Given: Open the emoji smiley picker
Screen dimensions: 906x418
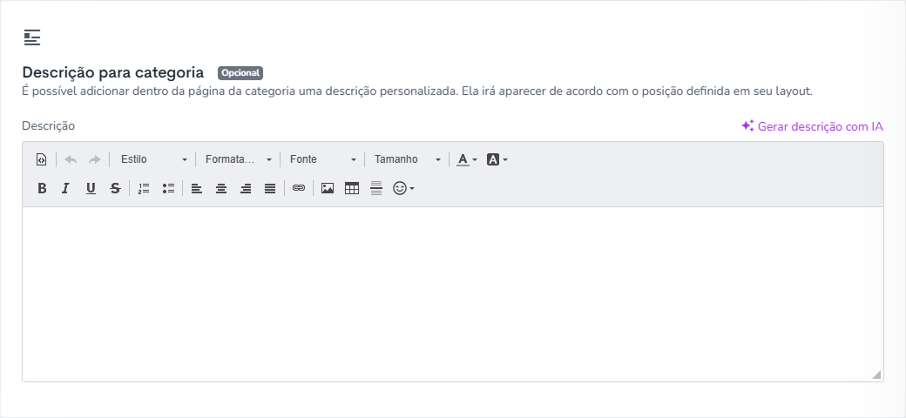Looking at the screenshot, I should 403,188.
